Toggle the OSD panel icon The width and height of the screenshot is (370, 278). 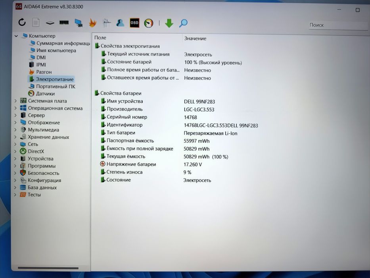point(134,23)
